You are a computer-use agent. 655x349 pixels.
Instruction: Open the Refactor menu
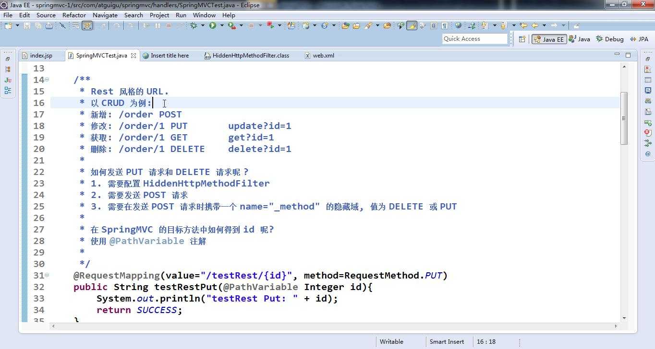74,15
